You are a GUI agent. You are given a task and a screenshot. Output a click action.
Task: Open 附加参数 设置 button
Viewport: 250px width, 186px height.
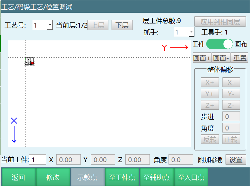pyautogui.click(x=236, y=160)
